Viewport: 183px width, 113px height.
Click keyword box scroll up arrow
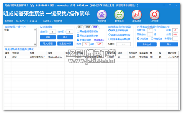(35, 30)
